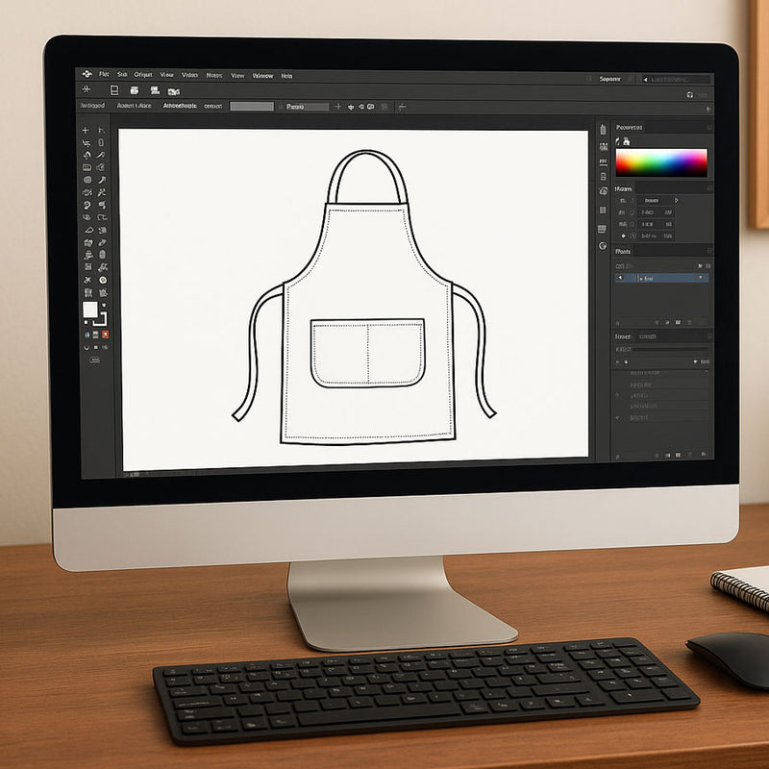Open the dropdown arrow on the highlighted layer row
769x769 pixels.
click(699, 278)
